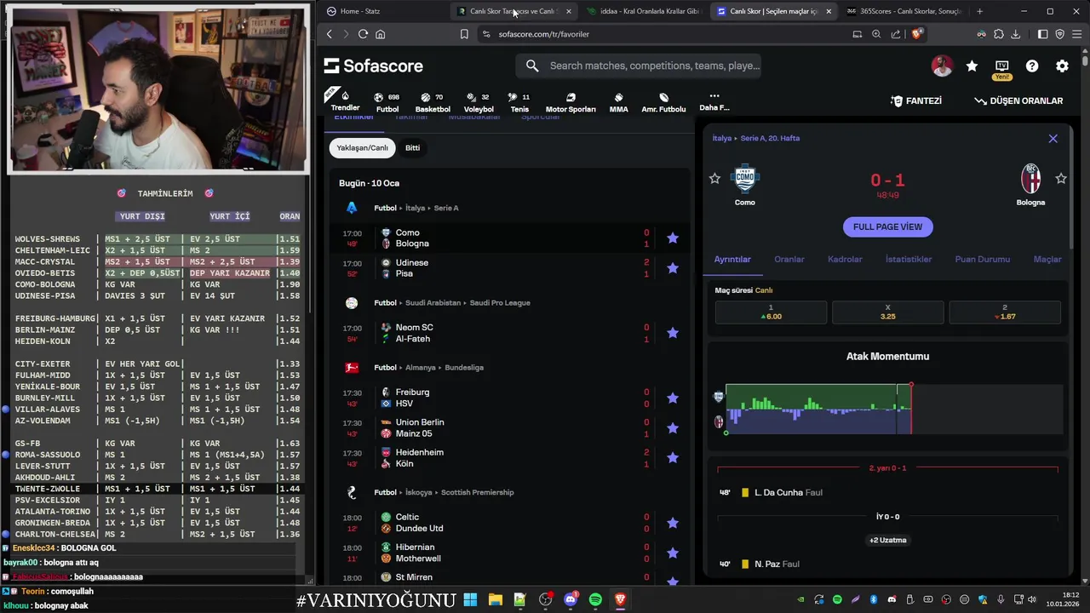This screenshot has width=1090, height=613.
Task: Select home win odds 6.00
Action: 771,312
